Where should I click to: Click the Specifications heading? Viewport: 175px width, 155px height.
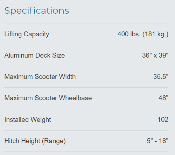point(37,11)
